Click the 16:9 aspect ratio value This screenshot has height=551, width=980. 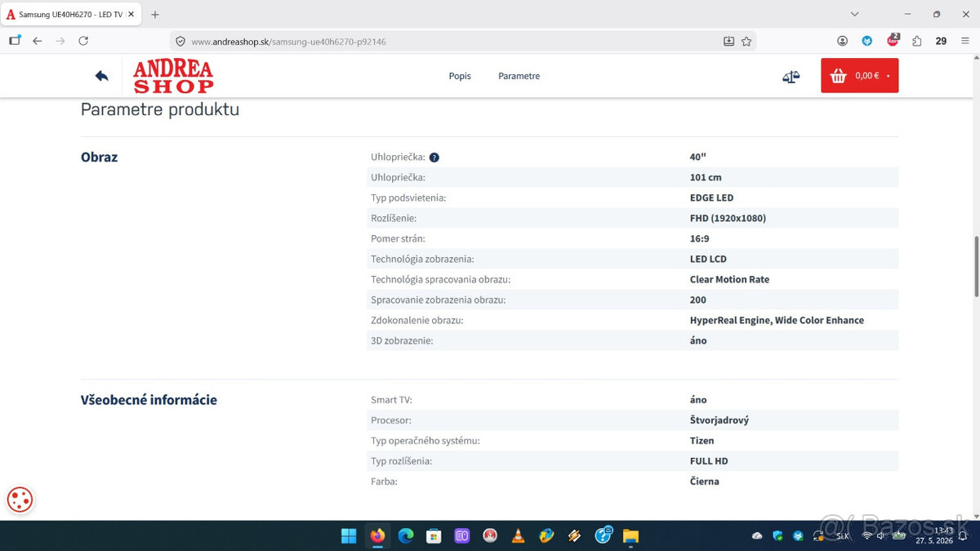click(x=699, y=238)
